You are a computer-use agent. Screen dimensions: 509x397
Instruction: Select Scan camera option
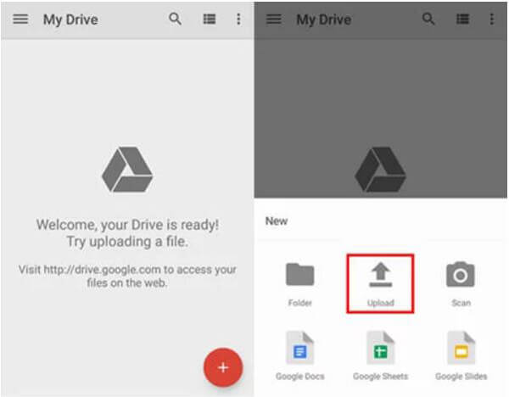click(x=461, y=285)
